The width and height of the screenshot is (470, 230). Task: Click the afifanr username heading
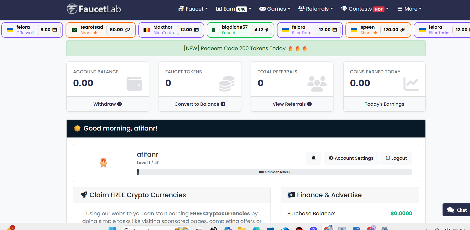click(147, 154)
